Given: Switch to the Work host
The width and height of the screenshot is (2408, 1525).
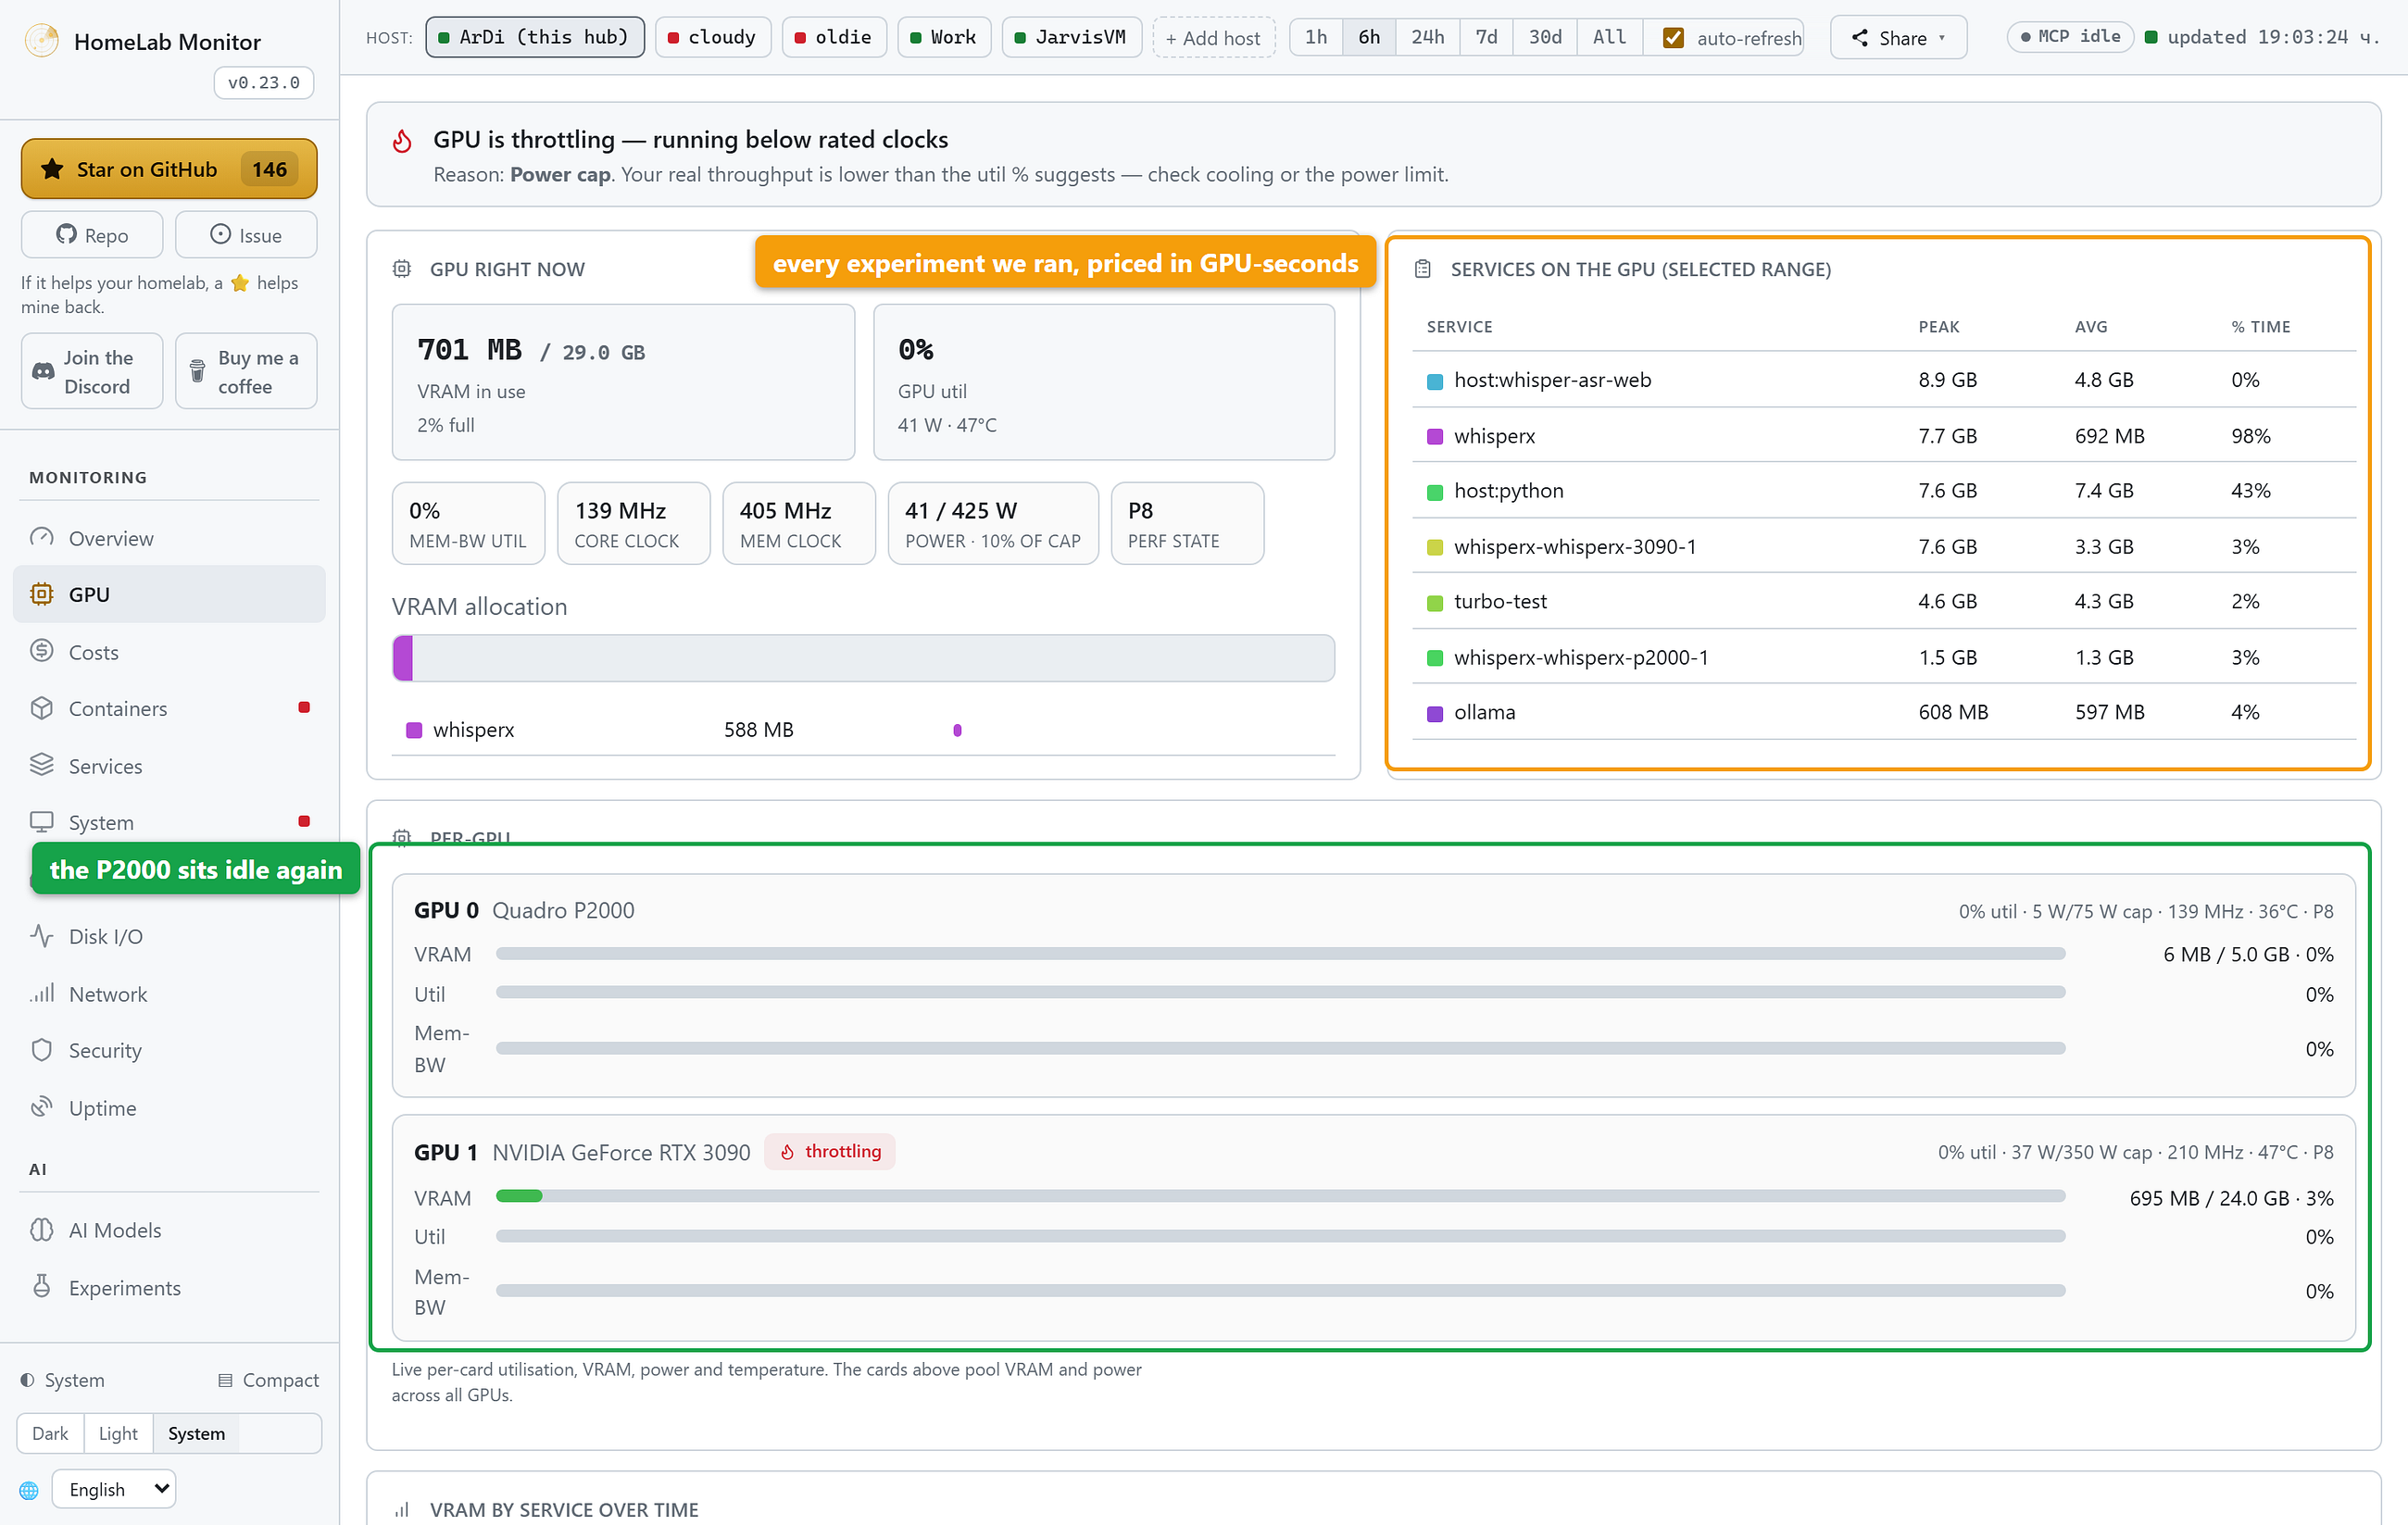Looking at the screenshot, I should tap(944, 37).
